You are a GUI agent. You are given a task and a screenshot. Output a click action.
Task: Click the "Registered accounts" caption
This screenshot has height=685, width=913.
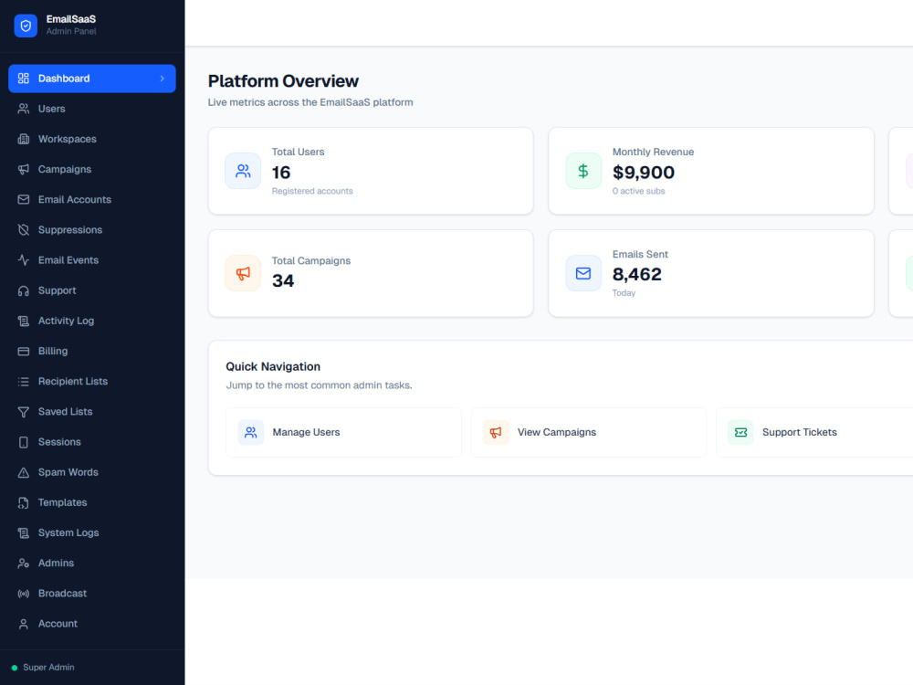312,191
